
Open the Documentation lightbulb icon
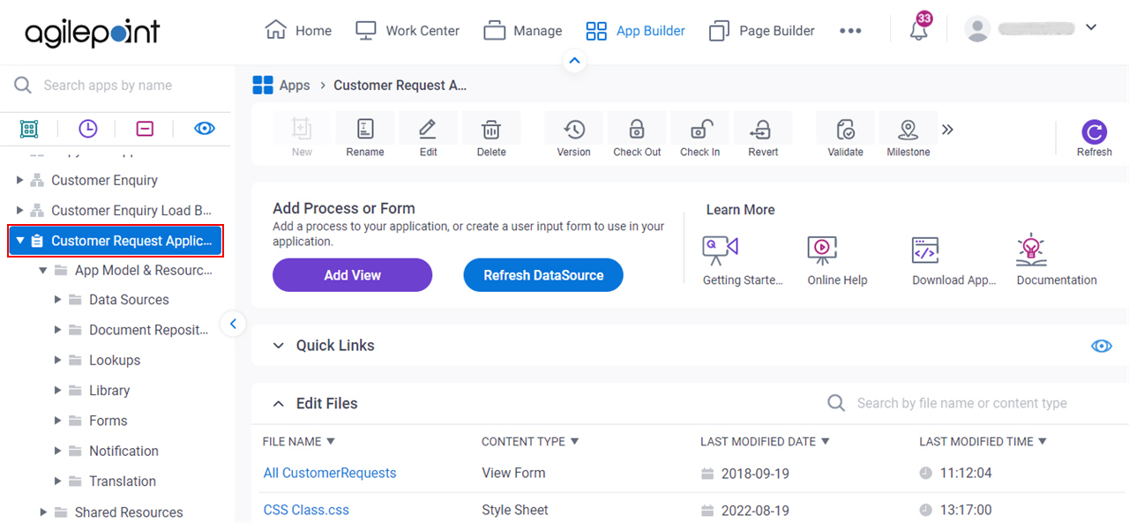pyautogui.click(x=1031, y=250)
